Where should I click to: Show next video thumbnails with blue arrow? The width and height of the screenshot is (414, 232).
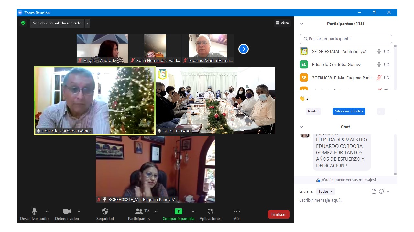pyautogui.click(x=243, y=49)
